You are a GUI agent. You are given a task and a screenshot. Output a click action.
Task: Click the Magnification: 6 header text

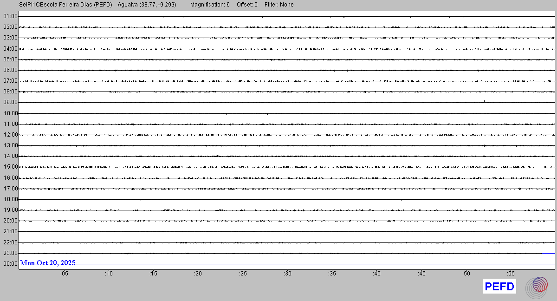tap(210, 5)
